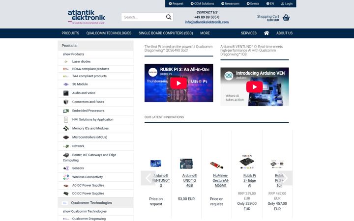This screenshot has width=354, height=221.
Task: Click the Memory ICs and Modules icon
Action: (66, 128)
